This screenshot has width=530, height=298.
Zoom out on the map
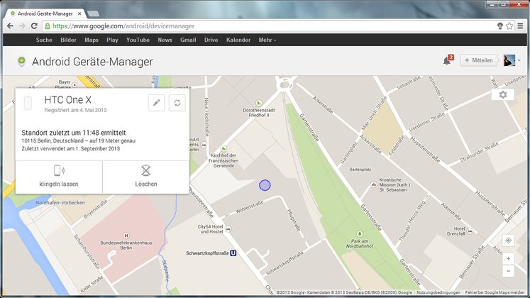coord(509,271)
